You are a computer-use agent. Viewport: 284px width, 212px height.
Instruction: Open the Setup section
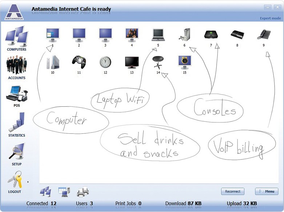17,154
